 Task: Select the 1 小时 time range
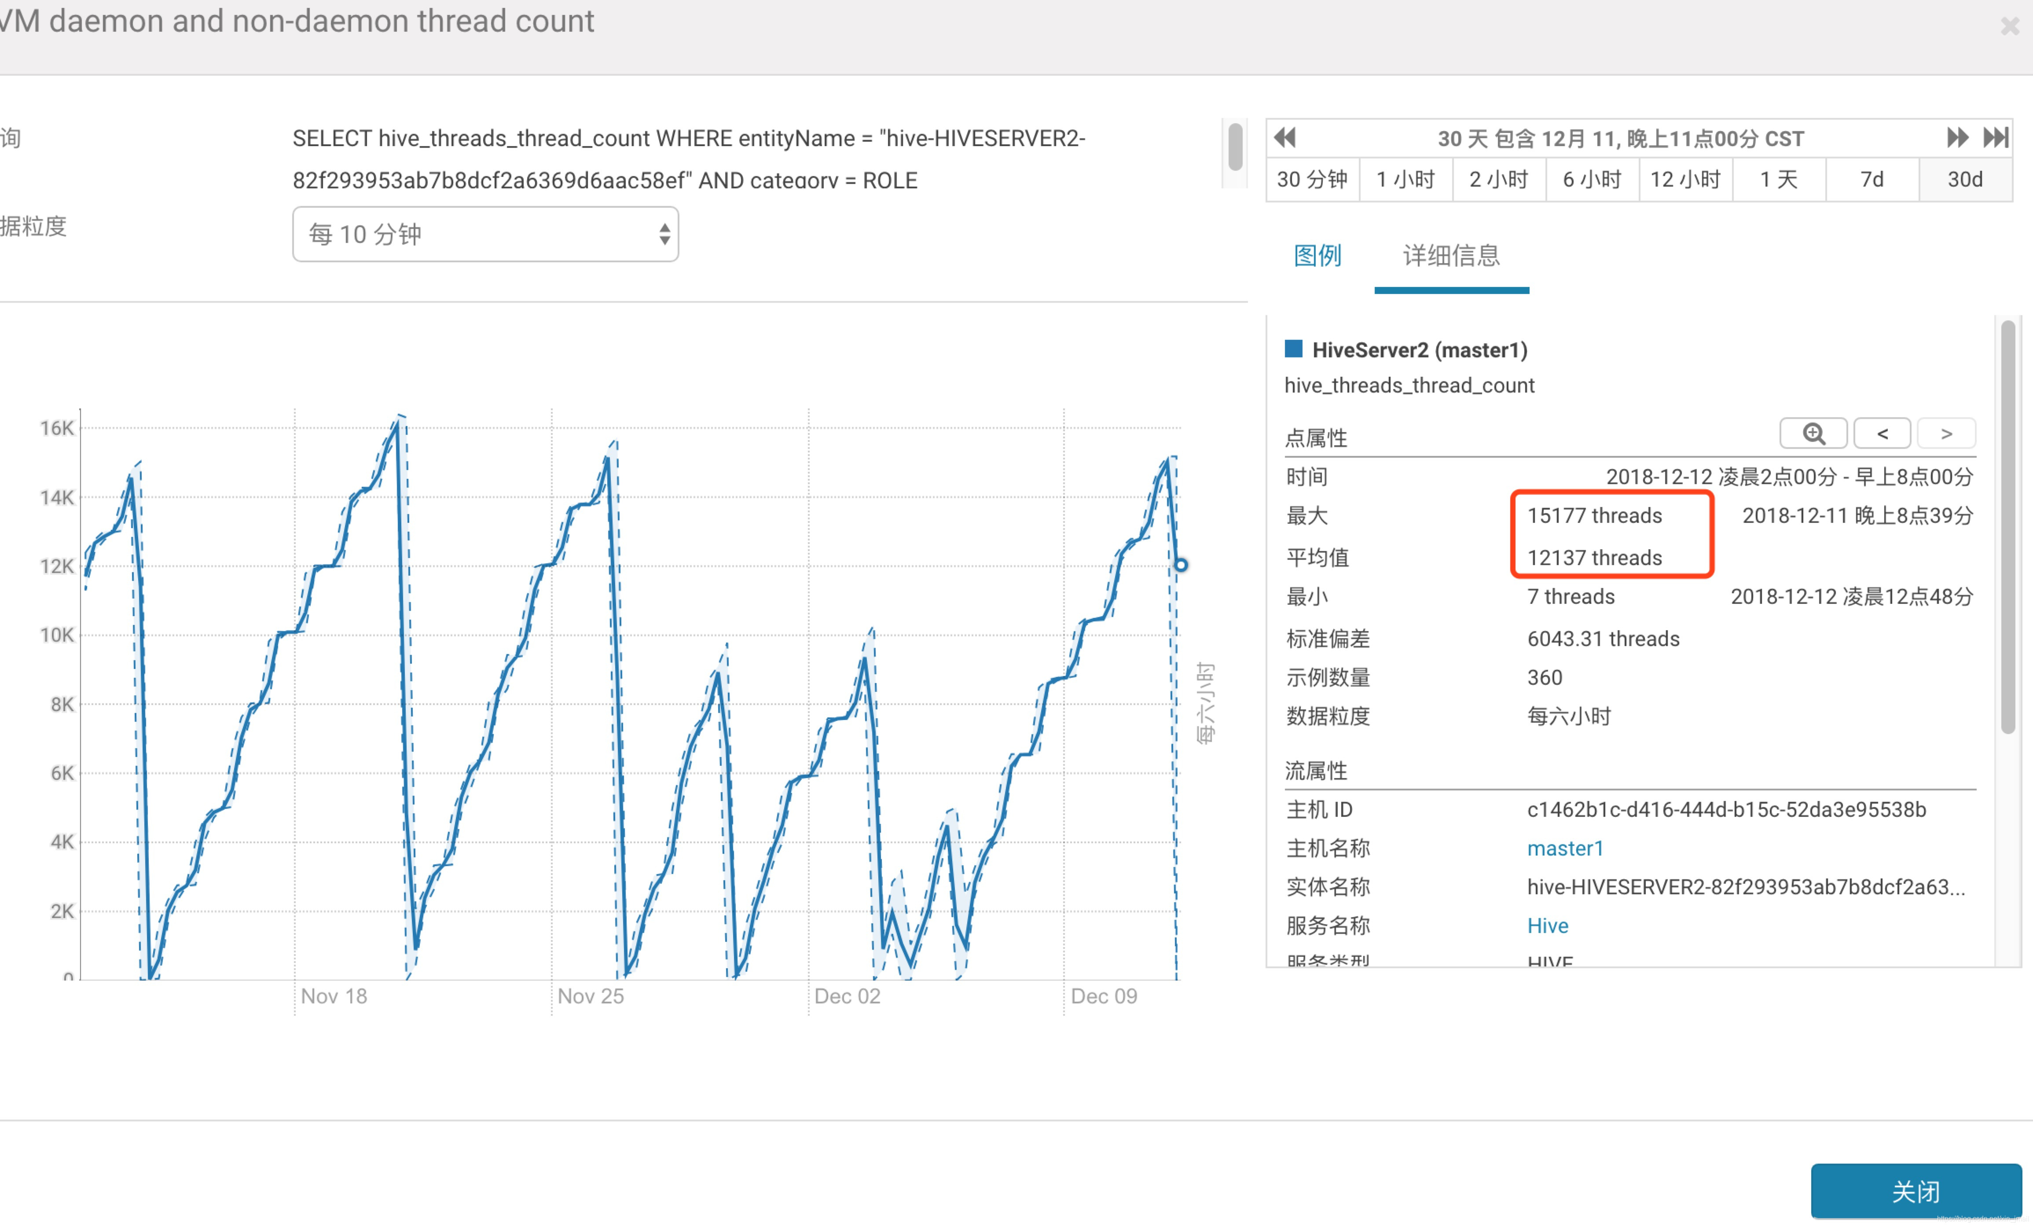coord(1405,179)
